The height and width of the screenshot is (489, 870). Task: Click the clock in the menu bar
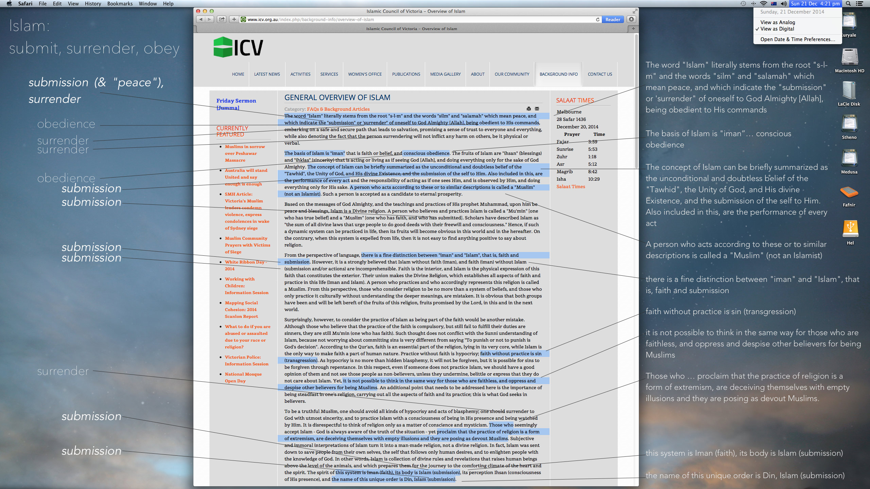click(x=815, y=3)
